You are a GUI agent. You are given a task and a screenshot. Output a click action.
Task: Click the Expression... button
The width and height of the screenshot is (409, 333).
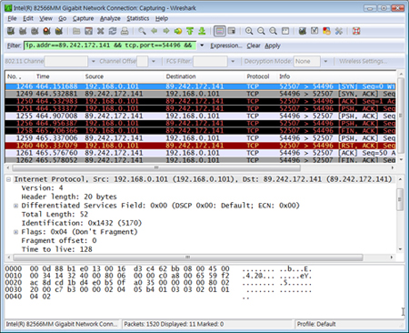click(x=226, y=45)
